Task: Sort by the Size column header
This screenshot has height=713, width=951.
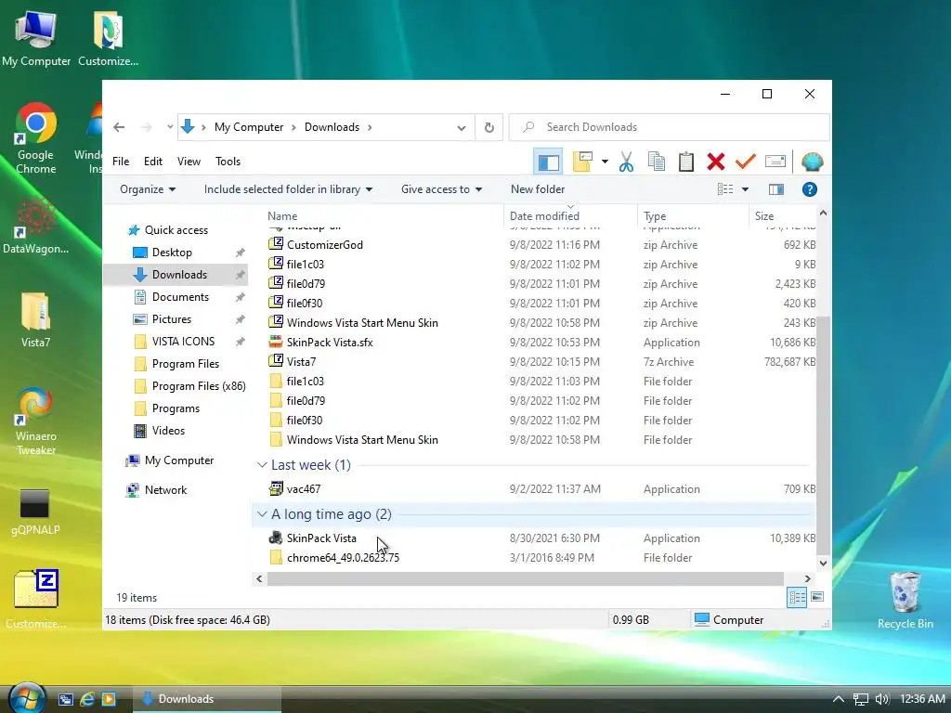Action: (x=782, y=216)
